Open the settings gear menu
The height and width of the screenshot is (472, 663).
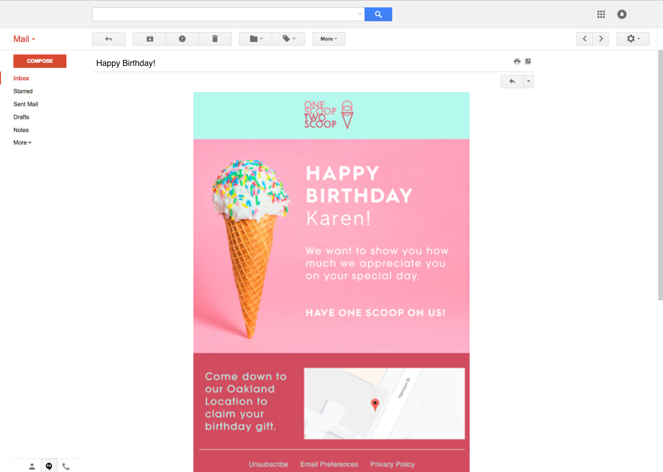point(633,39)
